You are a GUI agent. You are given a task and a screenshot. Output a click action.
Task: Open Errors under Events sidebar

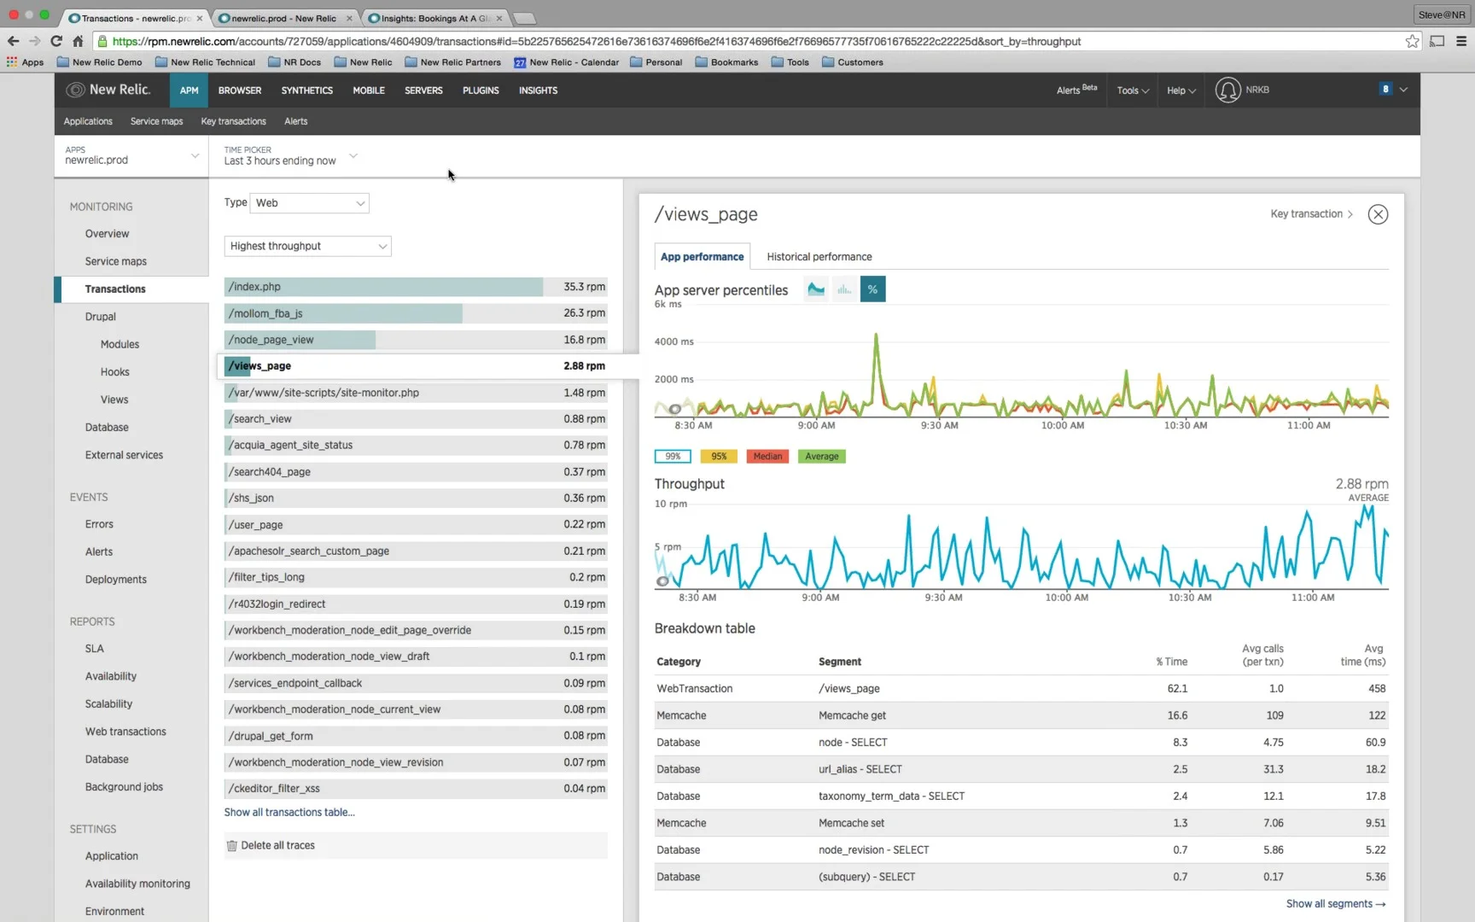(99, 524)
